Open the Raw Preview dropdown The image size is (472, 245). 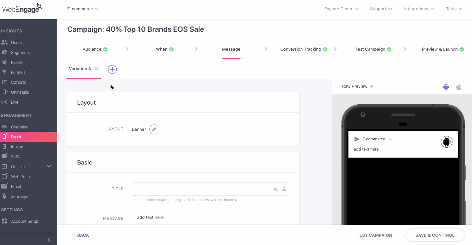pyautogui.click(x=357, y=86)
